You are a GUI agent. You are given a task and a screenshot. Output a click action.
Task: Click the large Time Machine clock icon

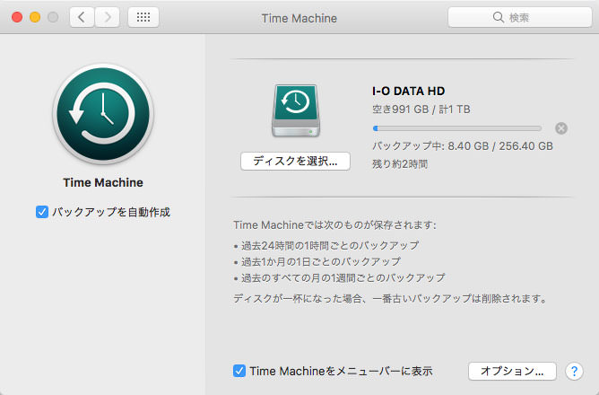coord(103,114)
